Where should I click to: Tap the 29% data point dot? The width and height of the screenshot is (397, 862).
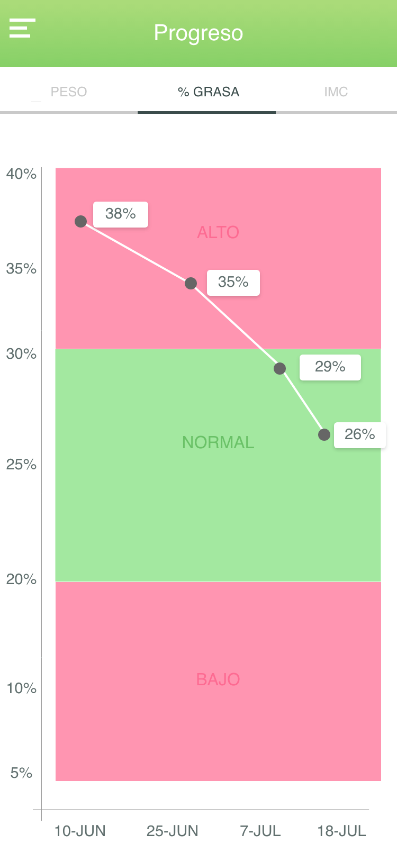tap(279, 368)
